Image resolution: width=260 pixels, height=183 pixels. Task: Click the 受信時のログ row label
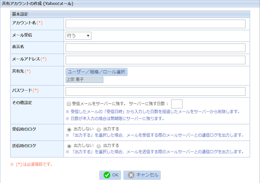[x=24, y=129]
